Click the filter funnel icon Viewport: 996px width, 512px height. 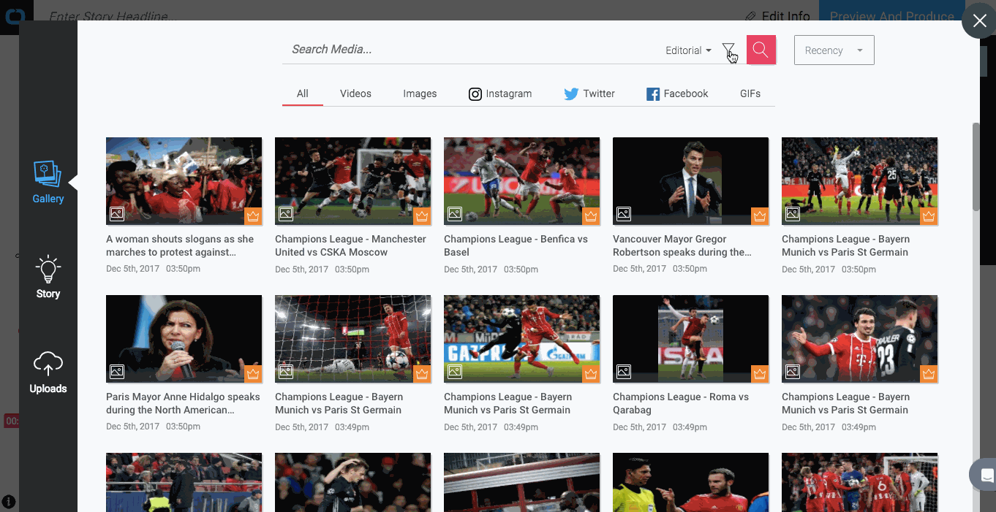click(x=728, y=50)
